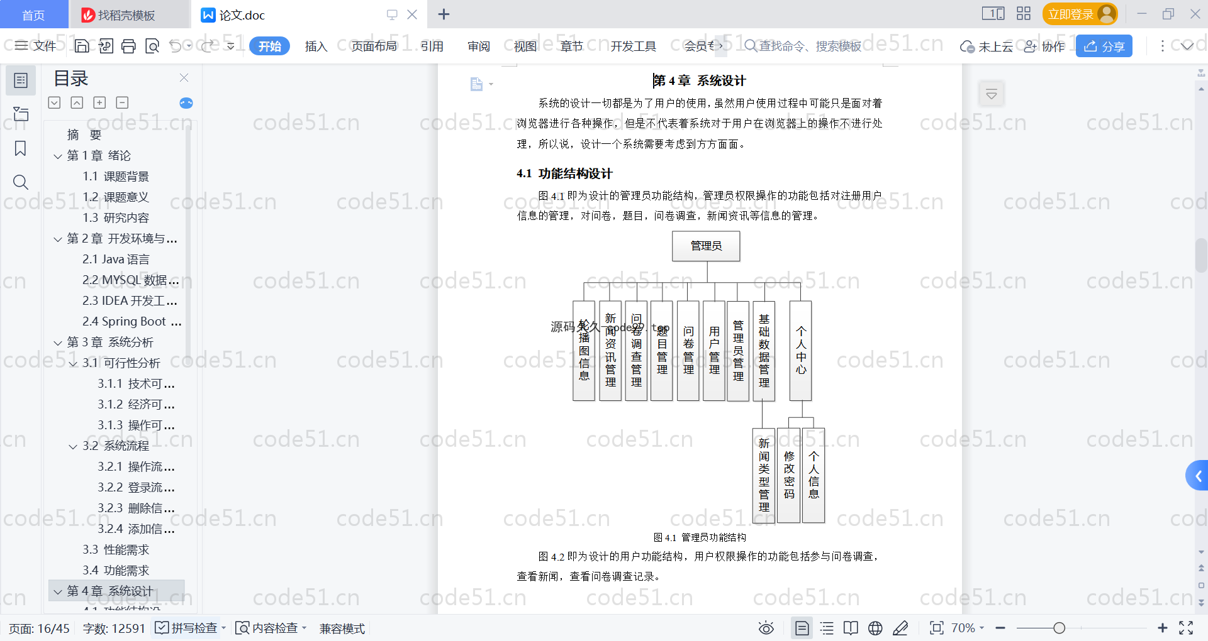This screenshot has height=641, width=1208.
Task: Click the collapse-all outline icon
Action: [x=77, y=102]
